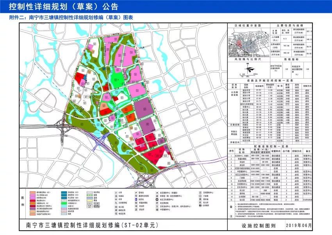Click the 加油站 gas station legend icon
Viewport: 332px width, 235px height.
(116, 196)
